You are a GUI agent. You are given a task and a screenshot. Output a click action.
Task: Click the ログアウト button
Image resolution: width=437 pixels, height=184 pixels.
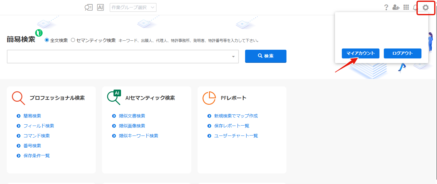pyautogui.click(x=402, y=53)
